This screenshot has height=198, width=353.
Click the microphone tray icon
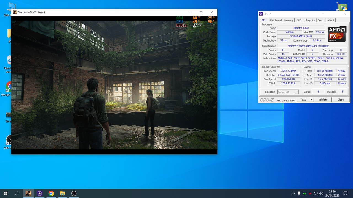click(x=299, y=193)
